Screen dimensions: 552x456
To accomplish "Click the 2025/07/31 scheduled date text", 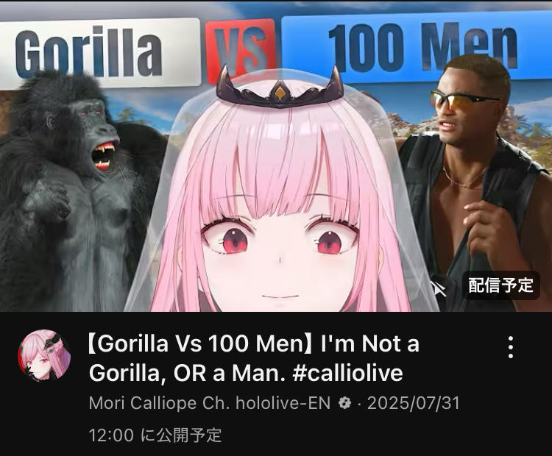I will click(414, 403).
